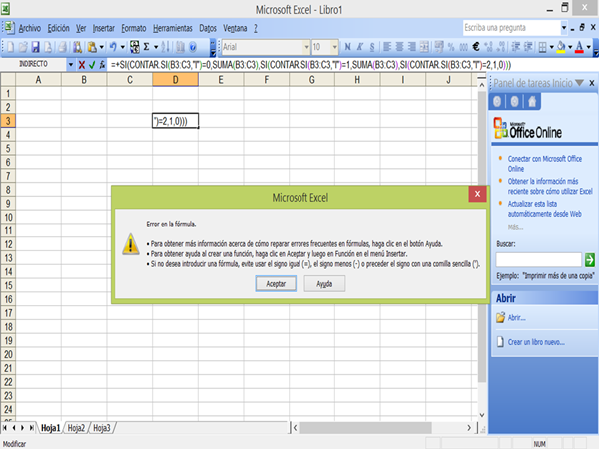Click Aceptar in the error dialog
This screenshot has height=449, width=599.
[276, 284]
